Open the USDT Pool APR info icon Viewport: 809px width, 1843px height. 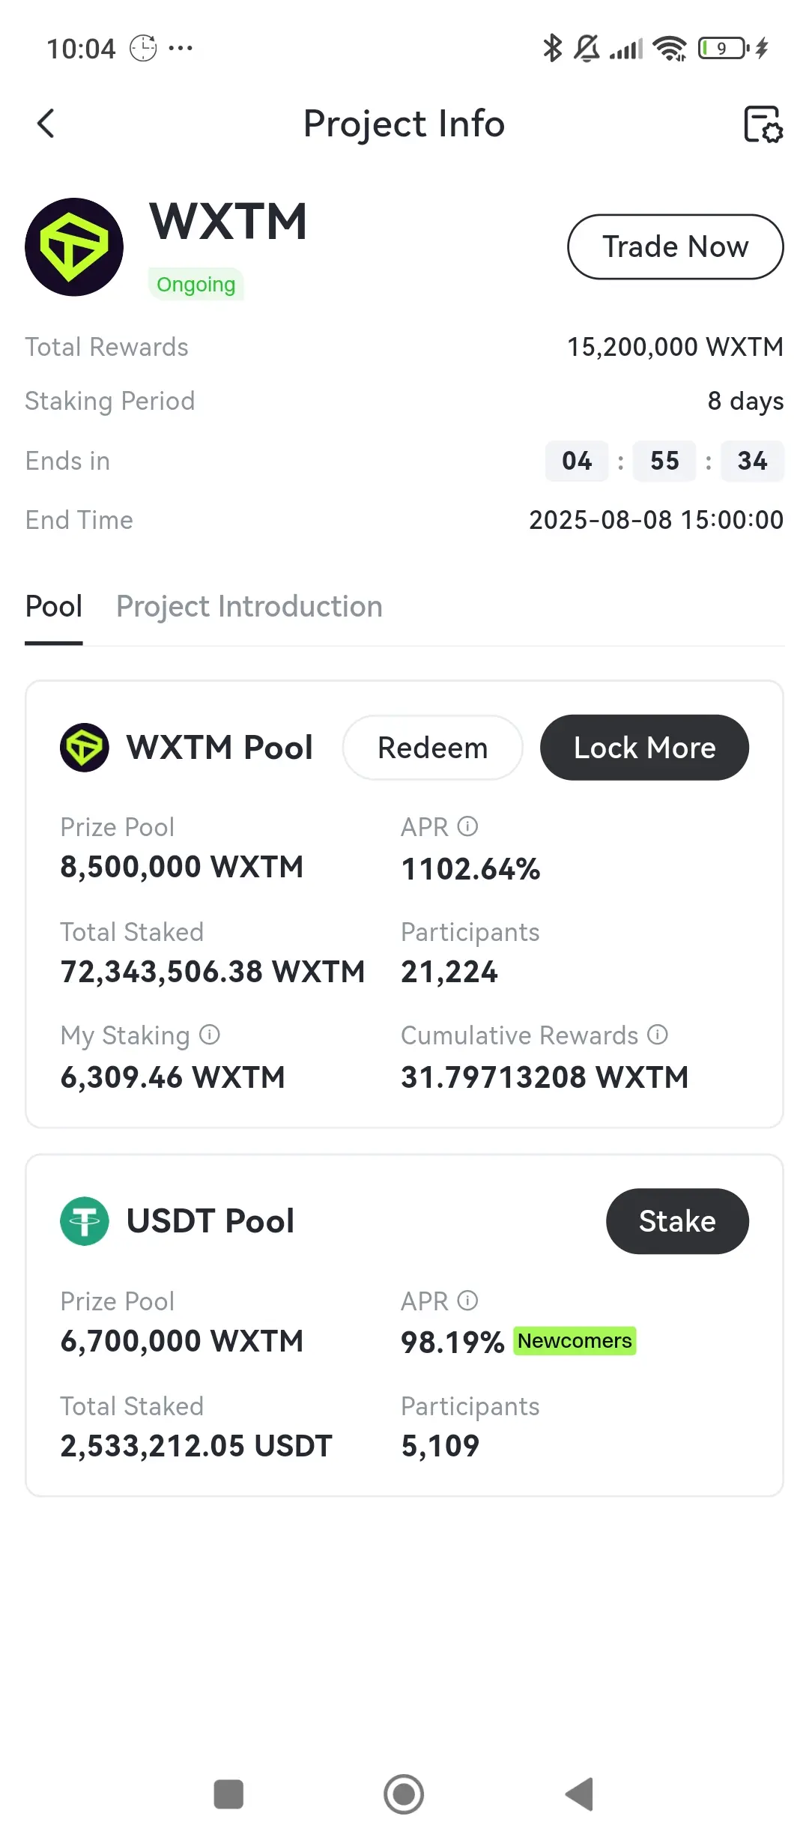[467, 1301]
